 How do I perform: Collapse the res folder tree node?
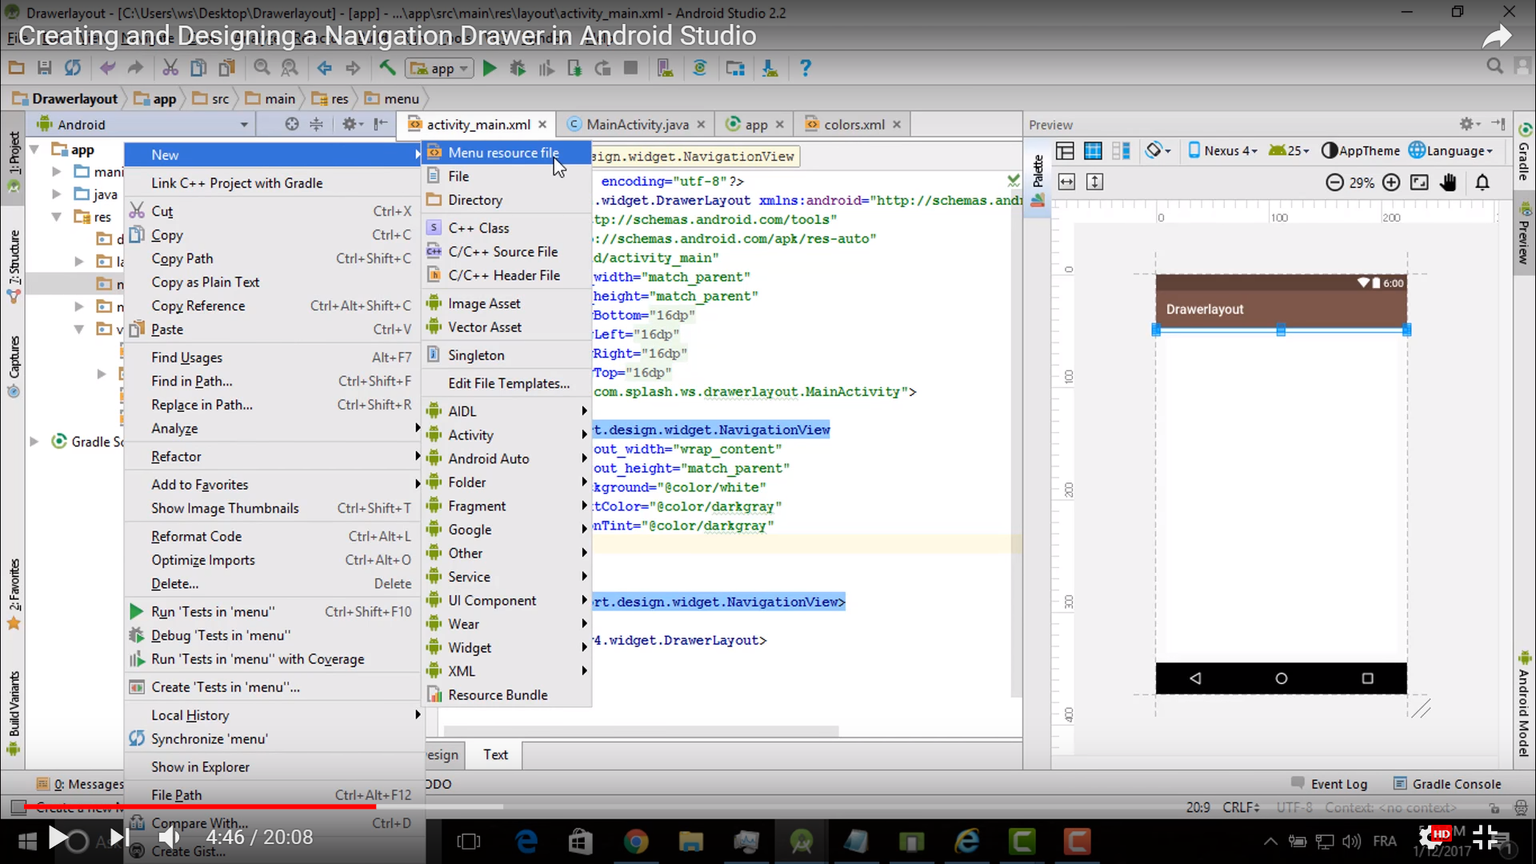[56, 217]
